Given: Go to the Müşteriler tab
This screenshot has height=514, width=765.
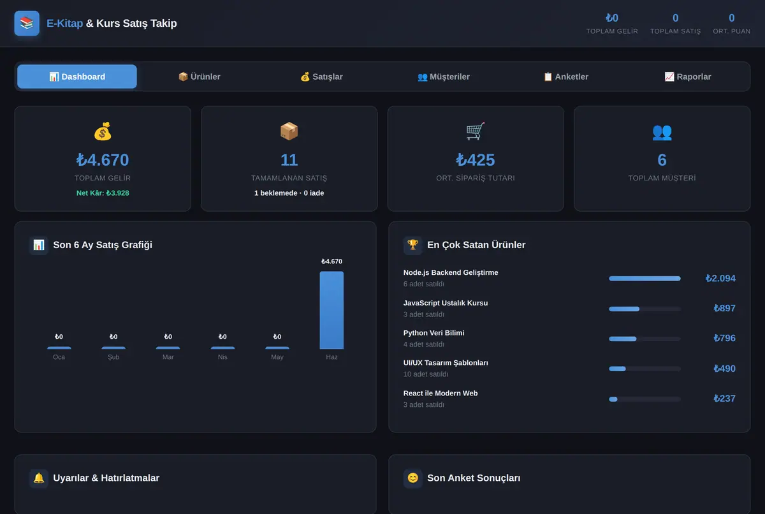Looking at the screenshot, I should (x=444, y=77).
